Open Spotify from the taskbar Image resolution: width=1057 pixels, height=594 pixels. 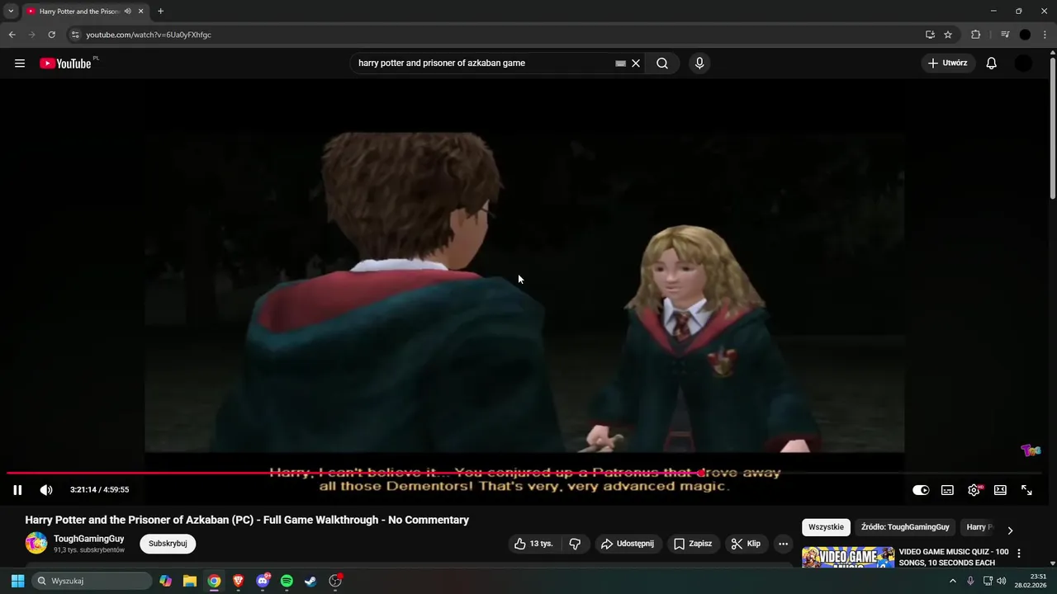[287, 581]
